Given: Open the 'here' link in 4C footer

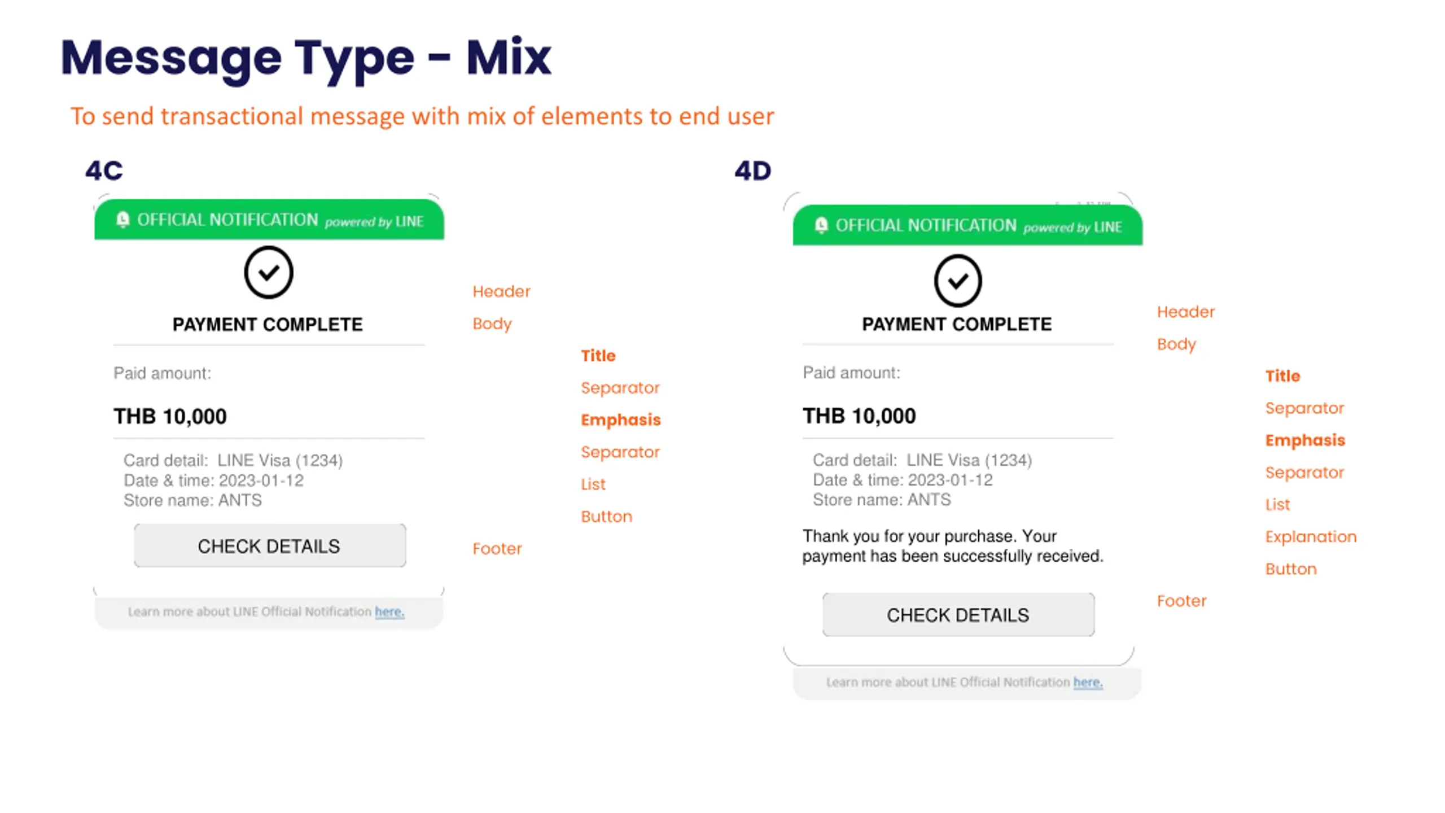Looking at the screenshot, I should [x=389, y=611].
